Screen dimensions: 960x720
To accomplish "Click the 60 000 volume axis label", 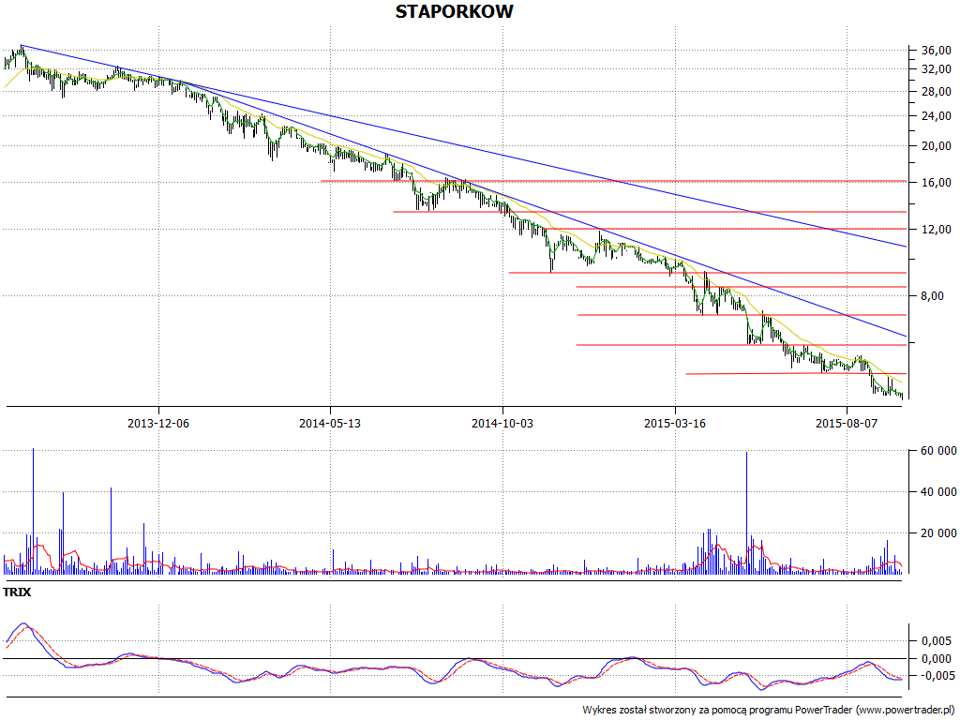I will [938, 451].
